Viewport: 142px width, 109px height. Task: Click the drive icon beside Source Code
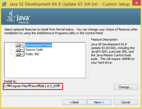point(18,50)
